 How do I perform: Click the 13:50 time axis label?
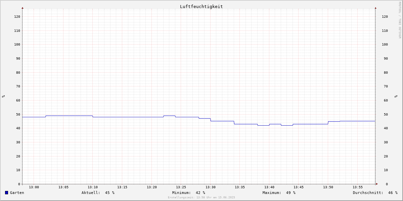328,187
